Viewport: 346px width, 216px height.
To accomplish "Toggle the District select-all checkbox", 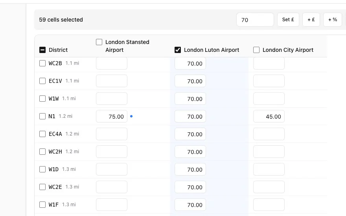I will coord(42,50).
